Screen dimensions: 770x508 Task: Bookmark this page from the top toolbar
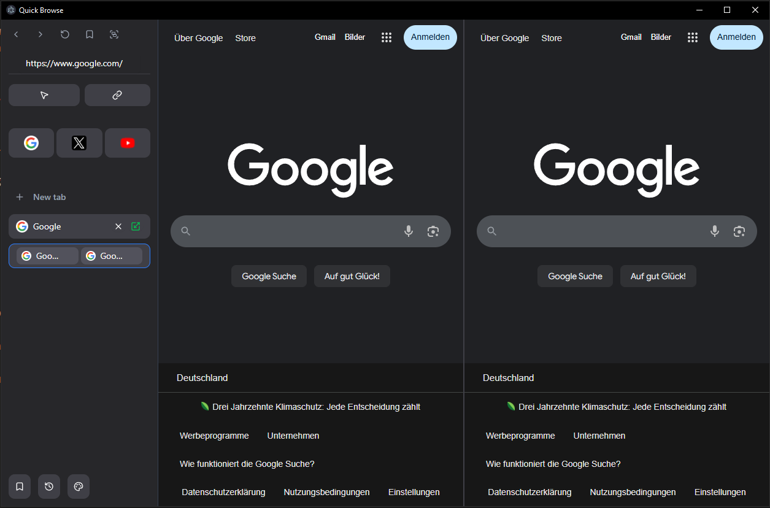(x=90, y=34)
